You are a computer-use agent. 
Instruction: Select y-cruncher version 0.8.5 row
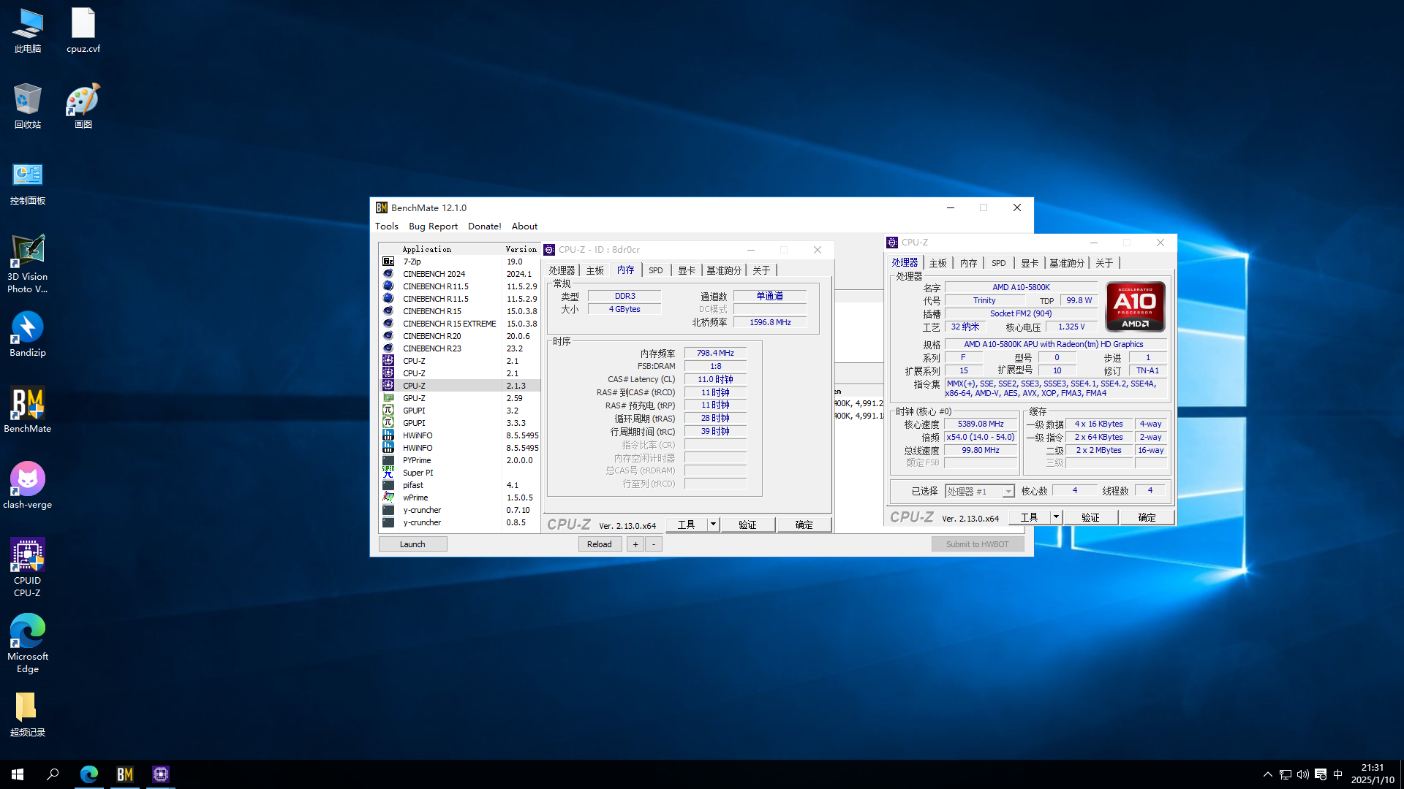(461, 522)
